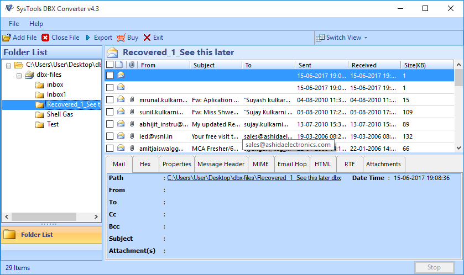Check the first highlighted email row checkbox
Viewport: 464px width, 275px height.
[x=110, y=76]
